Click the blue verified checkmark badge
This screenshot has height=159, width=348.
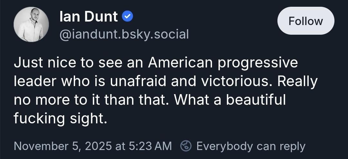(x=128, y=17)
